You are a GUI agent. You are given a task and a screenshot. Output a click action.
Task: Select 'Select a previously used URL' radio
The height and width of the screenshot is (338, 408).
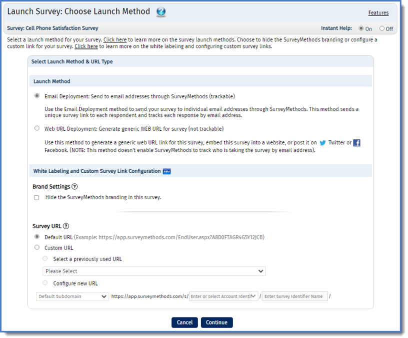45,259
